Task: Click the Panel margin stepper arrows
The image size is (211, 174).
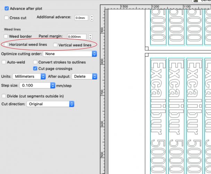Action: point(90,36)
